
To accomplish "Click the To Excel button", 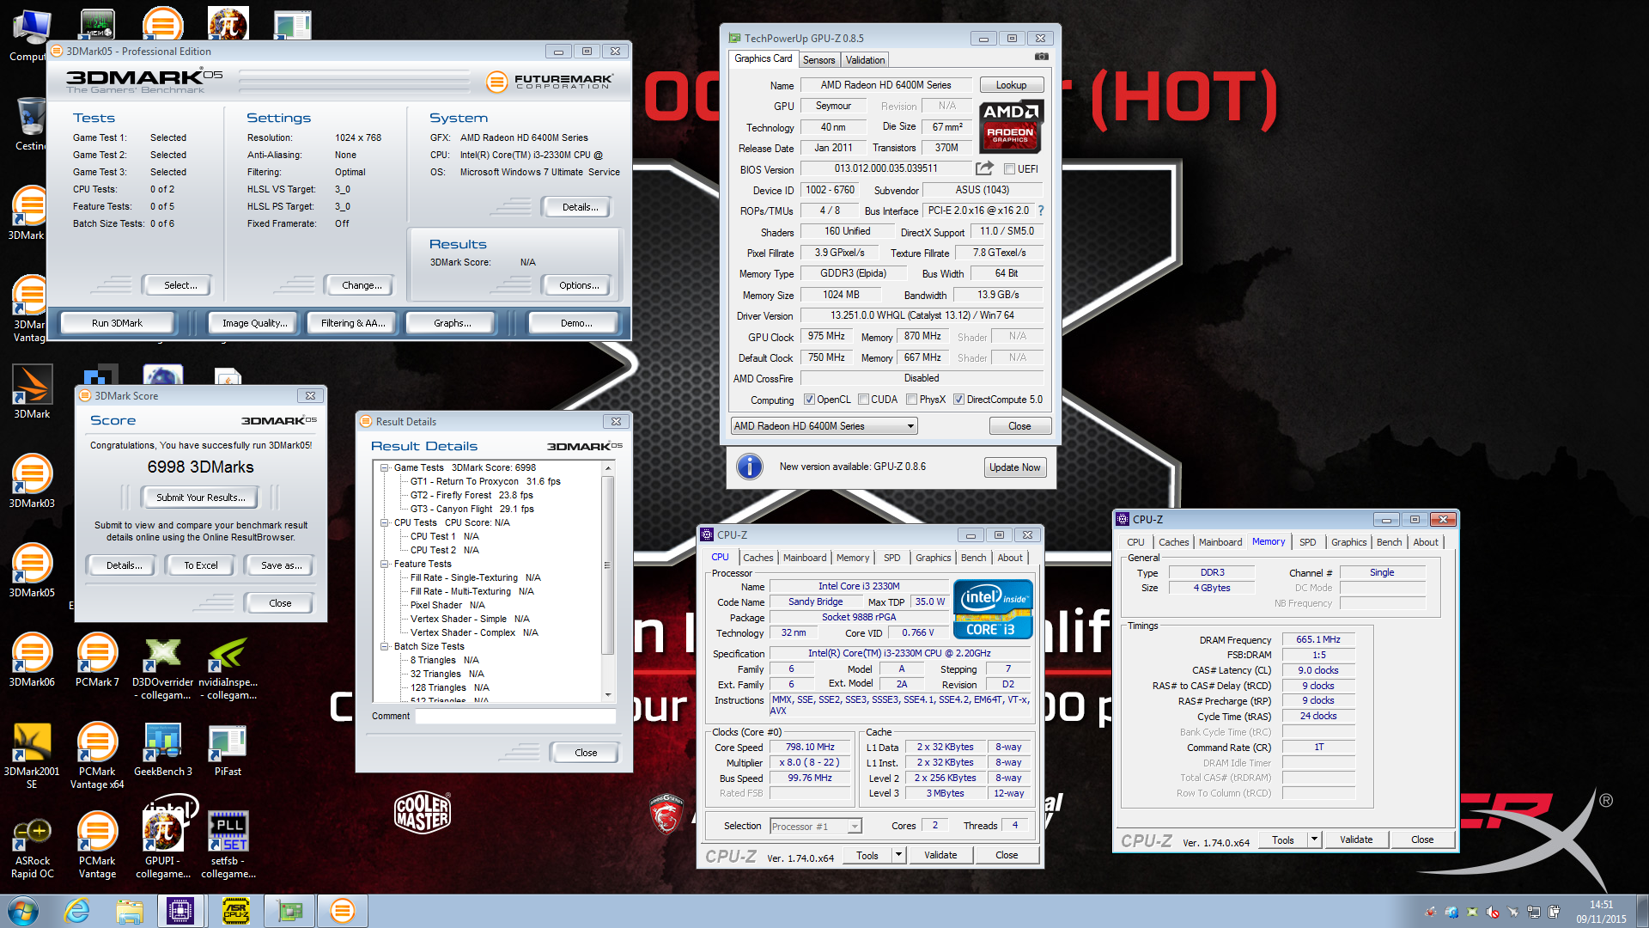I will pos(201,565).
